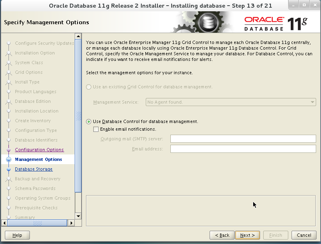Image resolution: width=321 pixels, height=244 pixels.
Task: Click the Summary step
Action: (x=25, y=217)
